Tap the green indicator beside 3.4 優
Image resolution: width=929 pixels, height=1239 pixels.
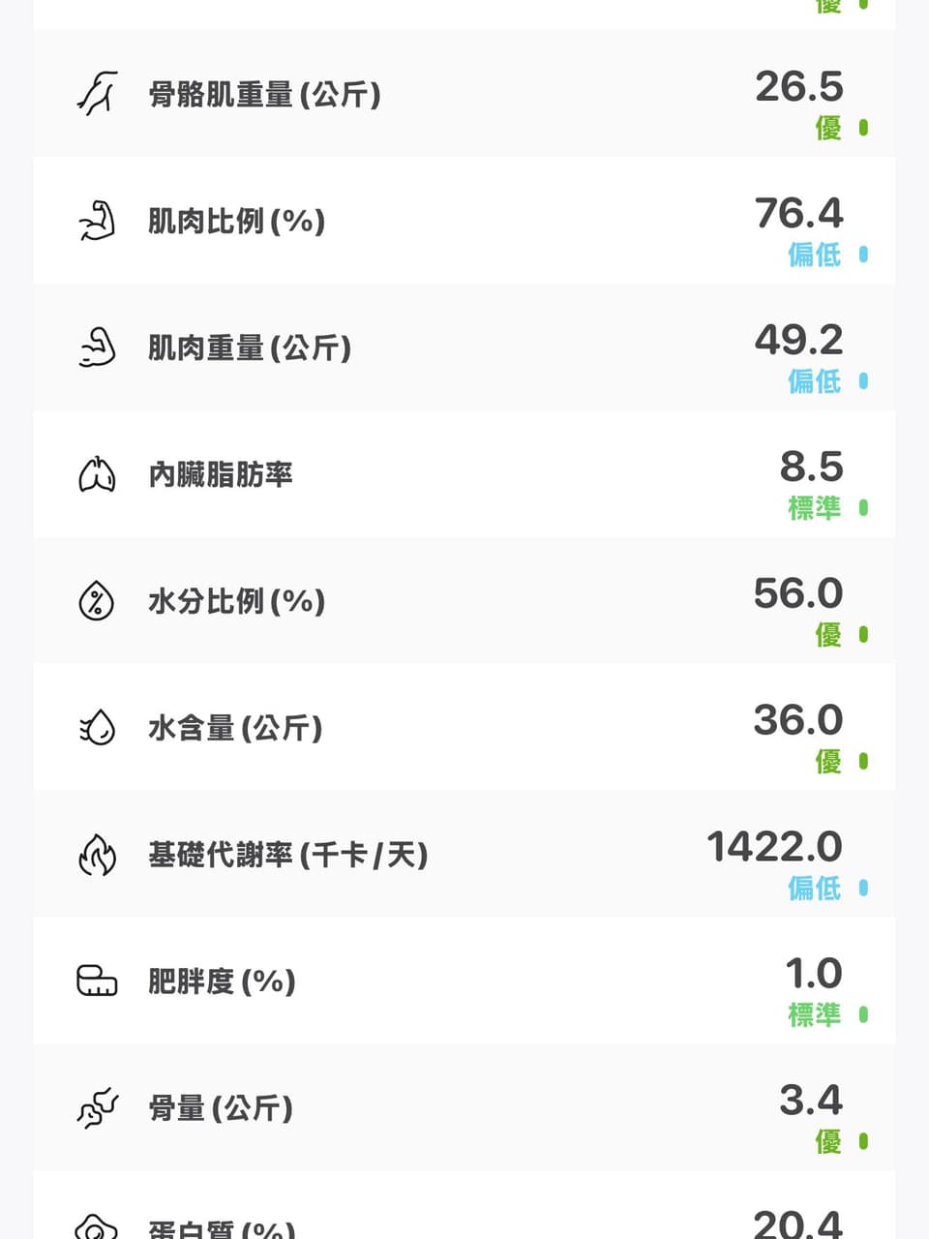(863, 1142)
